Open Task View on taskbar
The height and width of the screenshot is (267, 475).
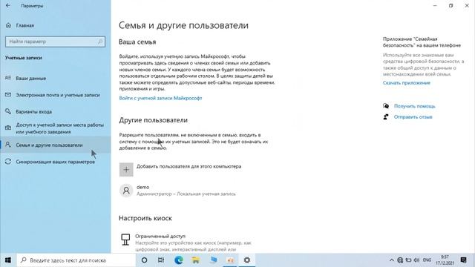[161, 260]
